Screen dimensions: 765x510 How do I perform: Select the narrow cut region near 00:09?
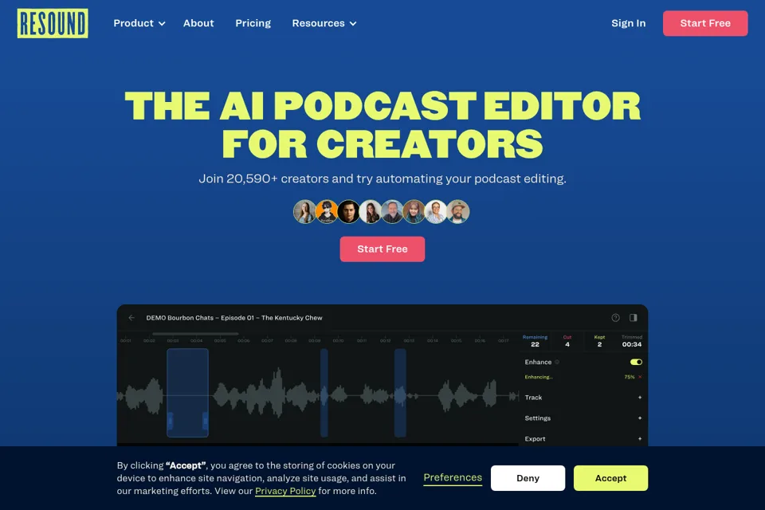pos(324,392)
